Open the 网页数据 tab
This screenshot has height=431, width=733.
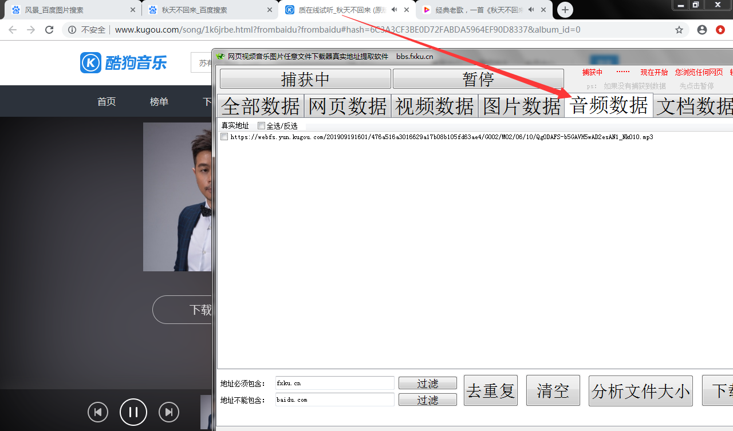pyautogui.click(x=348, y=106)
